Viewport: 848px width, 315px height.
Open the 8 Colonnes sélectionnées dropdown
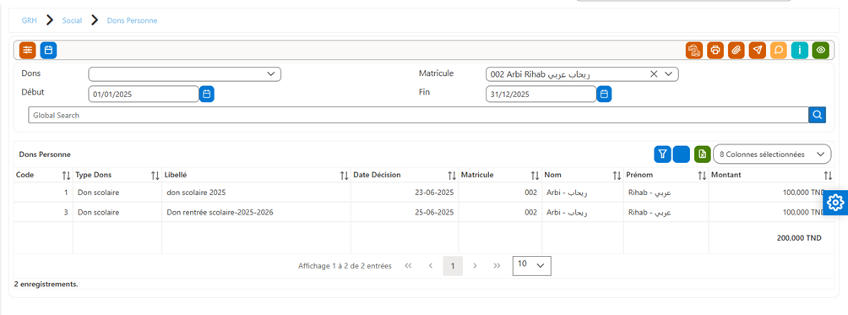tap(772, 154)
